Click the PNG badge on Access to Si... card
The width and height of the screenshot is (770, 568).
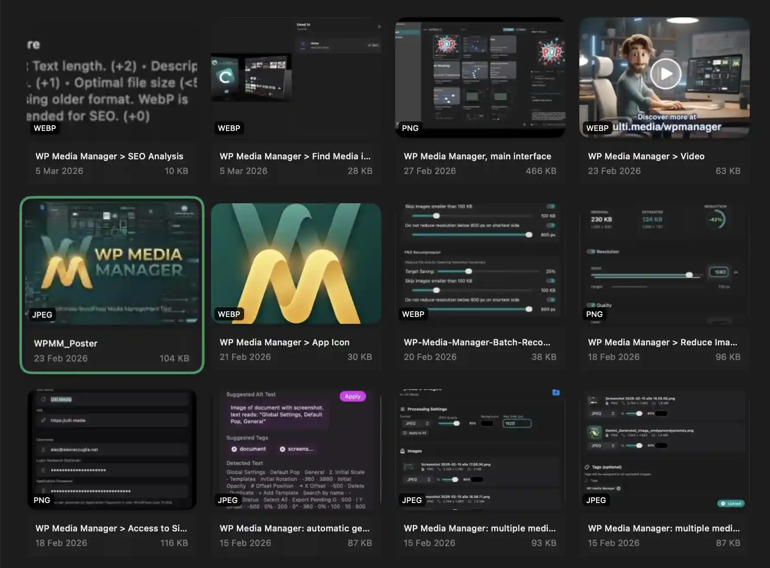pos(42,500)
